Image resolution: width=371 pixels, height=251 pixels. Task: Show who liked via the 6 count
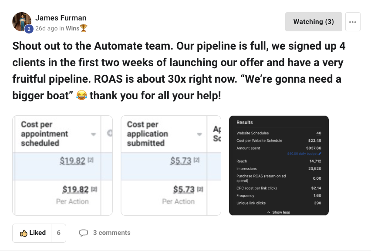59,233
